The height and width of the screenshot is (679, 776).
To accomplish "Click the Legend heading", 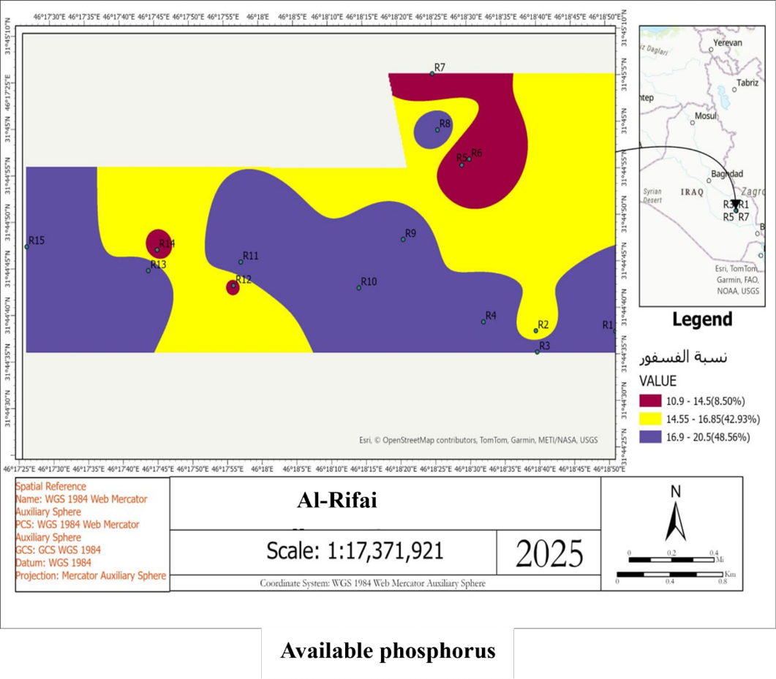I will click(x=702, y=319).
